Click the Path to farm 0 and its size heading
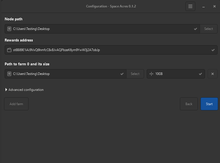The width and height of the screenshot is (220, 163). [27, 64]
